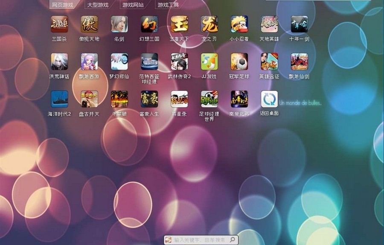Screen dimensions: 384x245
Task: Focus the keyword search input field
Action: pos(200,240)
